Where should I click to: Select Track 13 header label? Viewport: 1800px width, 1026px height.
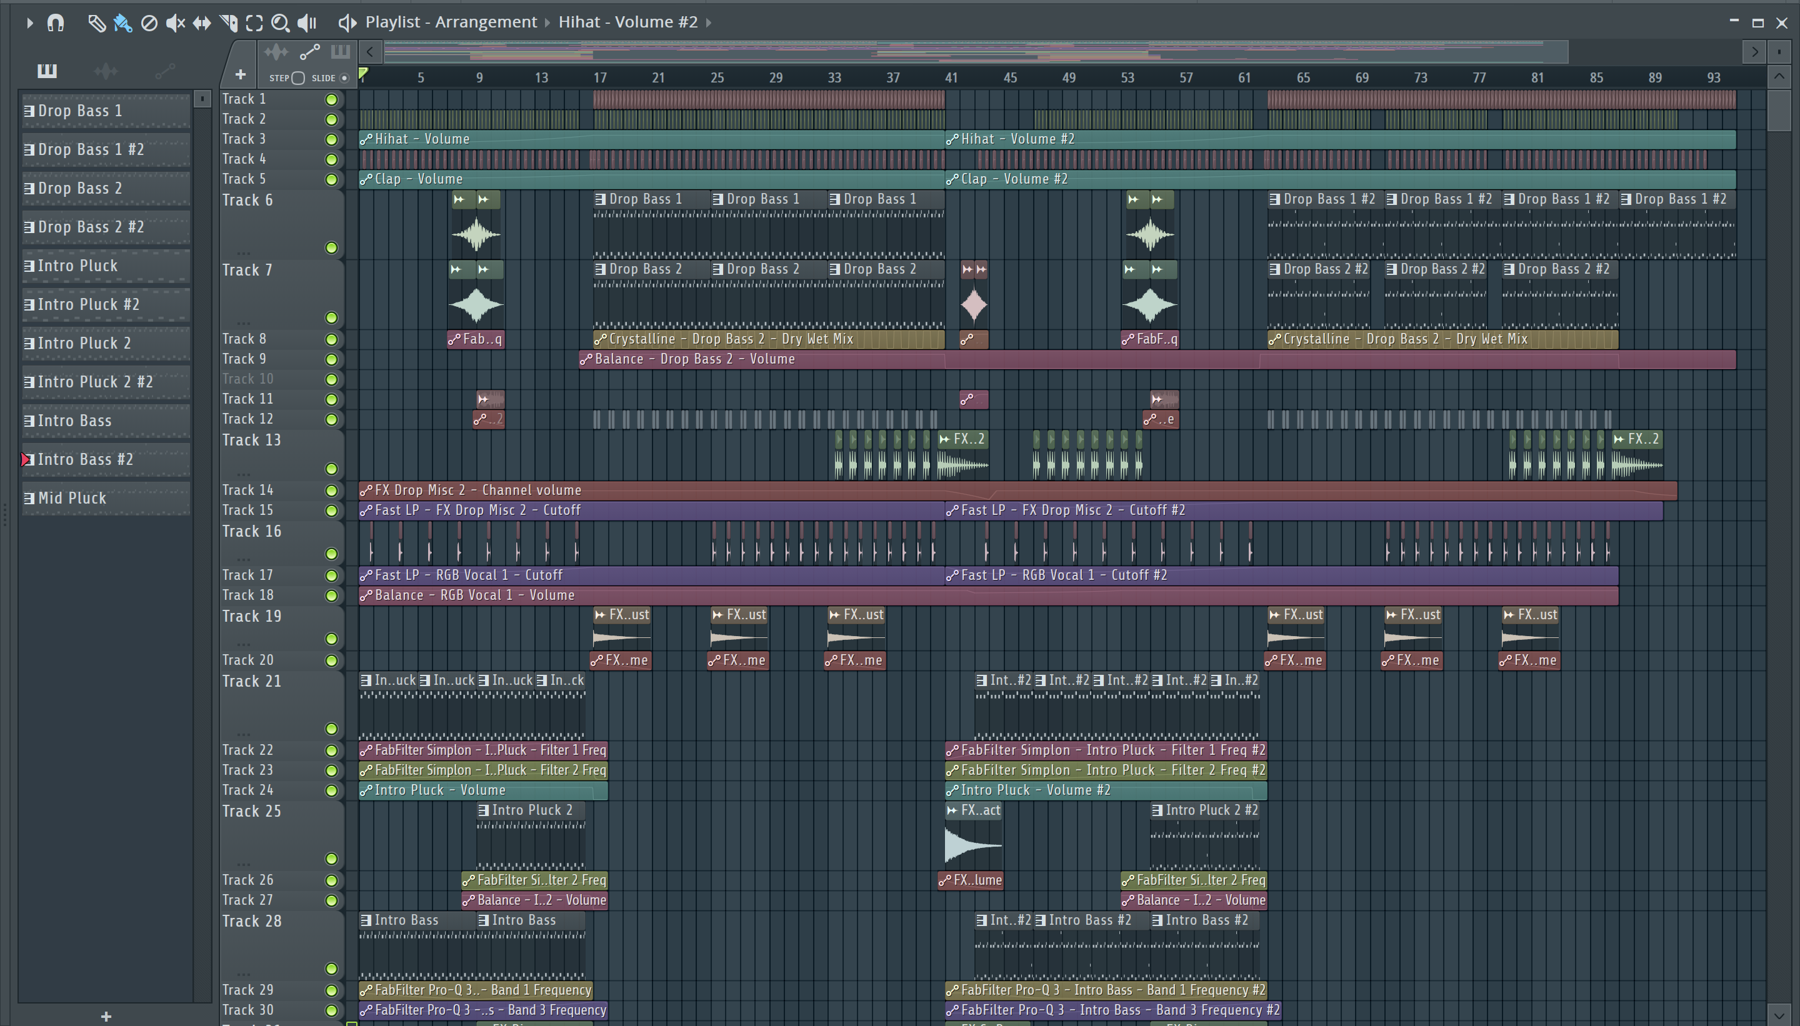(x=252, y=441)
